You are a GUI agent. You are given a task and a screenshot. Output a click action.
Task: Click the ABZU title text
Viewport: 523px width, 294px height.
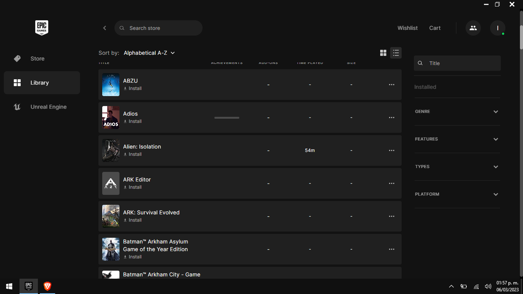pyautogui.click(x=130, y=81)
